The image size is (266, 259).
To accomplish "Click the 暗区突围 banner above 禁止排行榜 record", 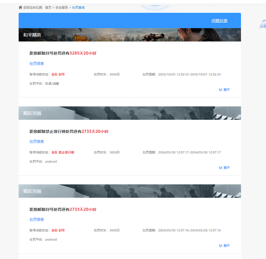I will [x=130, y=113].
